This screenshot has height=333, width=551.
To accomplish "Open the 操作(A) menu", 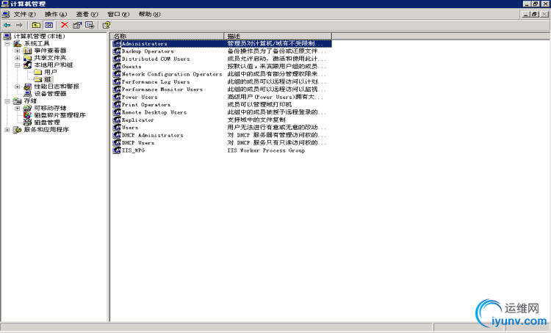I will click(56, 14).
